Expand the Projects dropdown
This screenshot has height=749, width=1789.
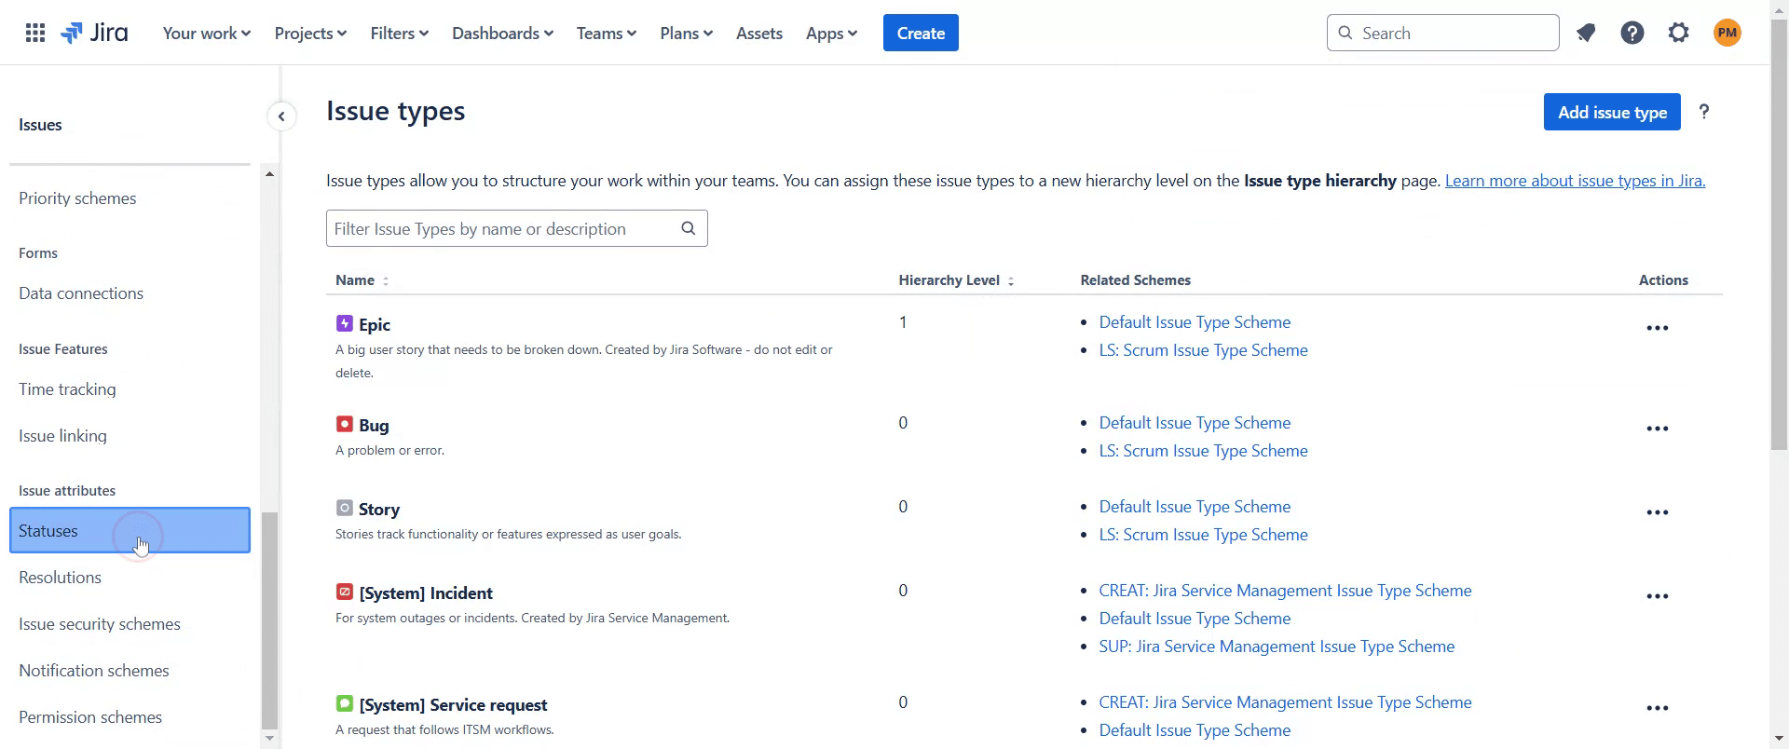coord(310,34)
